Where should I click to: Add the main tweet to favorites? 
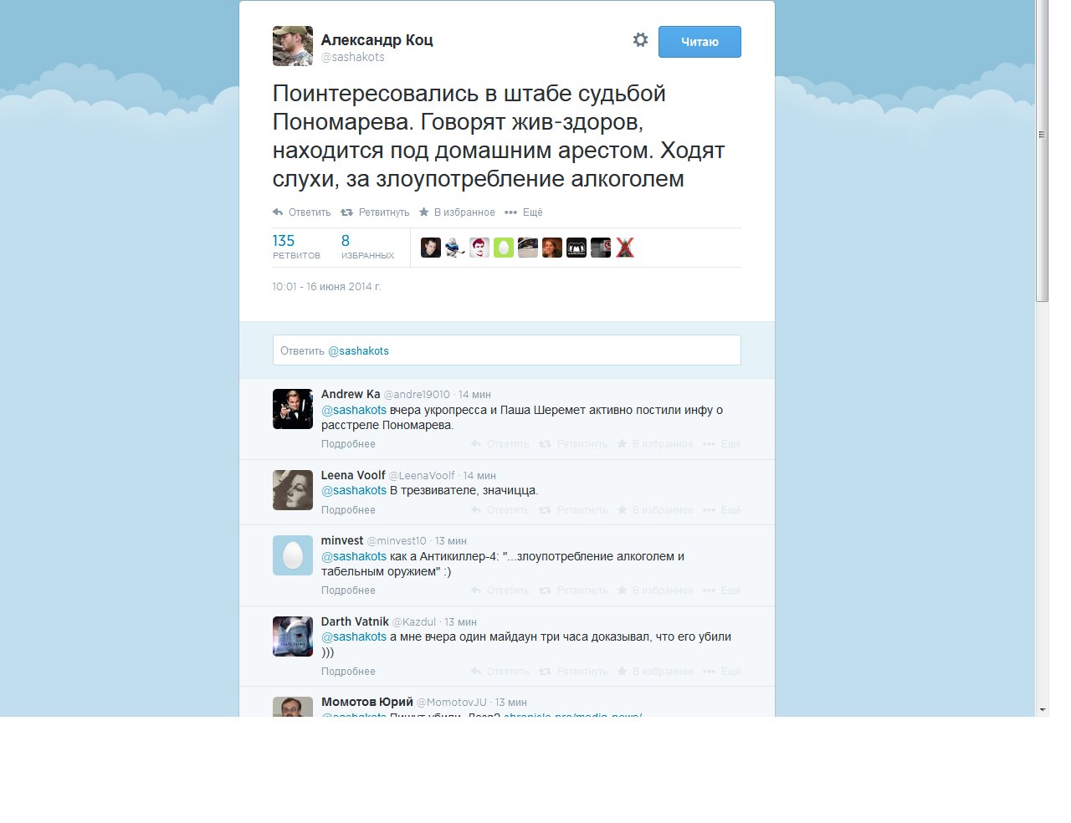[457, 212]
